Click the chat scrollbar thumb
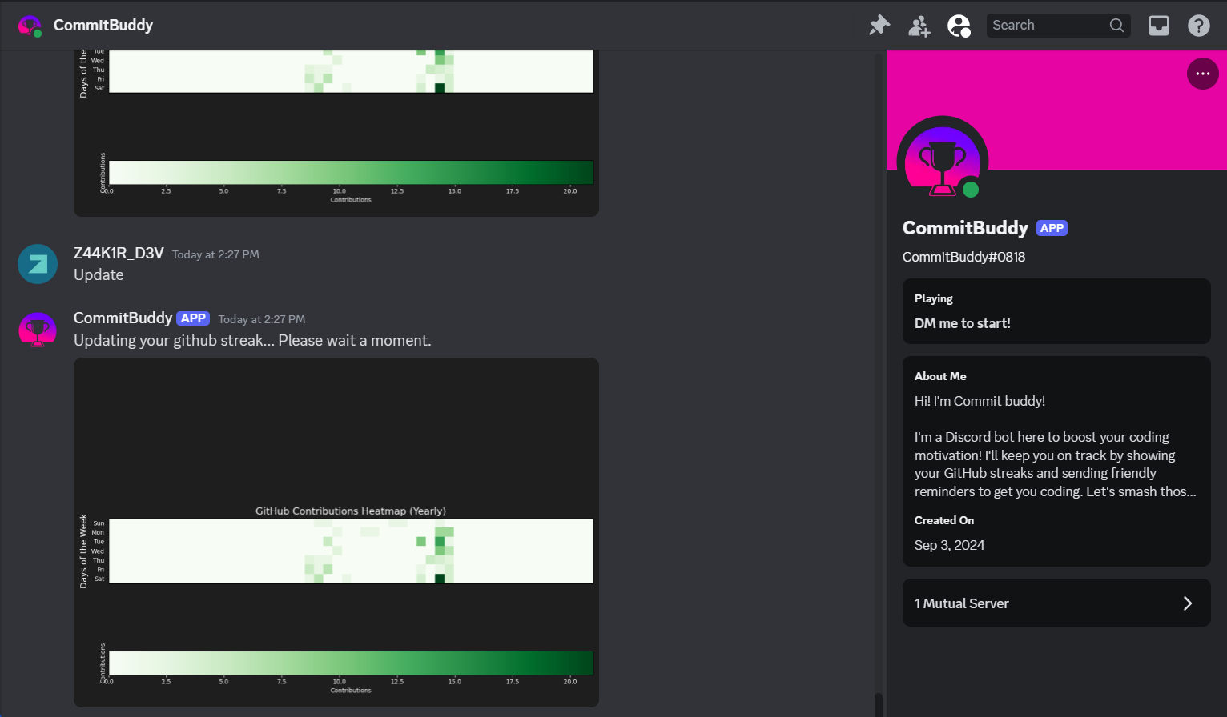This screenshot has width=1227, height=717. pyautogui.click(x=879, y=704)
